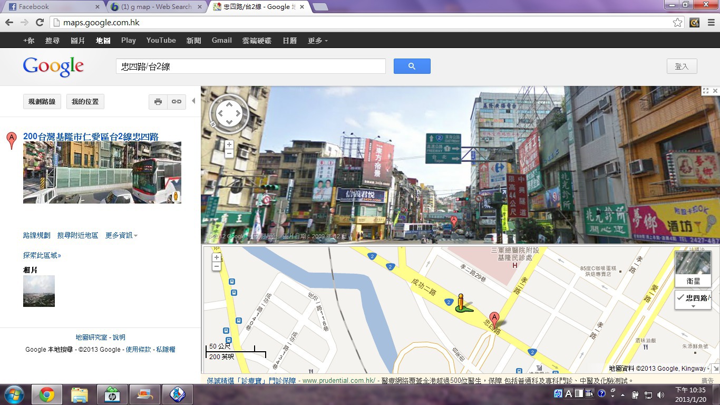Screen dimensions: 720x405
Task: Open 圖片 in the Google bar
Action: coord(77,40)
